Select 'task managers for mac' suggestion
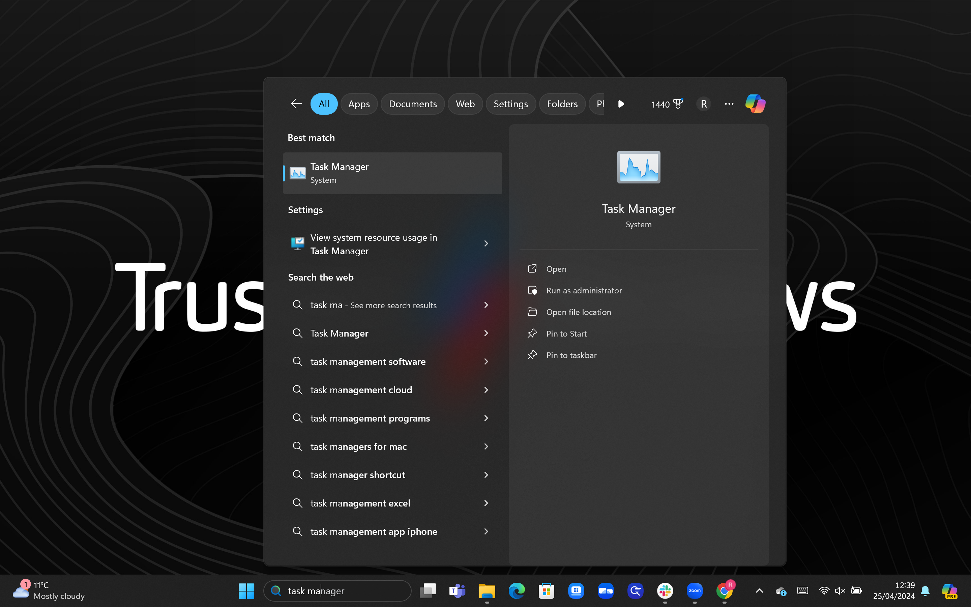 [392, 446]
